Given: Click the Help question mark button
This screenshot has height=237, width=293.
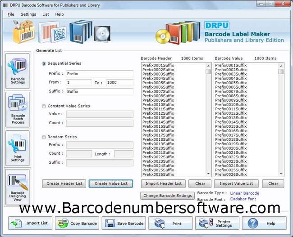Looking at the screenshot, I should (264, 223).
